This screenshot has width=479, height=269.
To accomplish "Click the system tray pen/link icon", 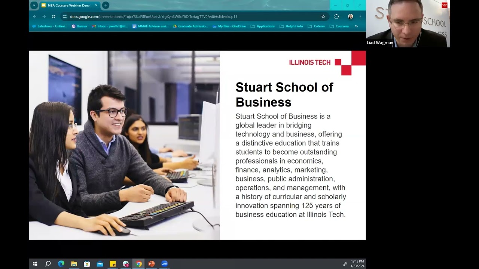I will (x=345, y=264).
